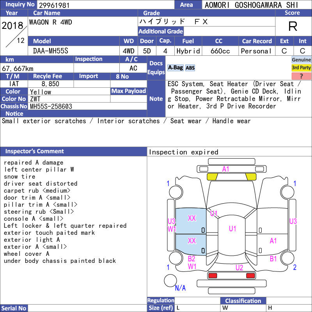Viewport: 312px width, 312px height.
Task: Click the area value AOMORI GOSHOGAWARA SHI
Action: [252, 5]
